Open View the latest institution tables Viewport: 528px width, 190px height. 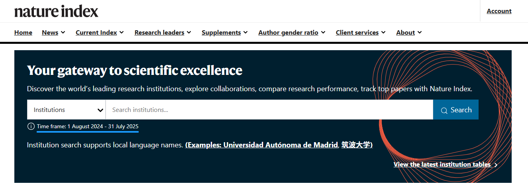(442, 165)
